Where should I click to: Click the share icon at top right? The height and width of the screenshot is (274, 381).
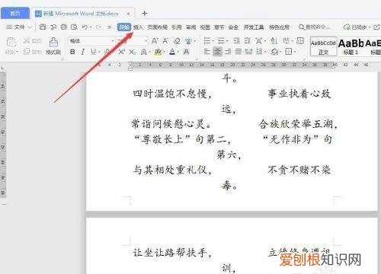coord(376,27)
